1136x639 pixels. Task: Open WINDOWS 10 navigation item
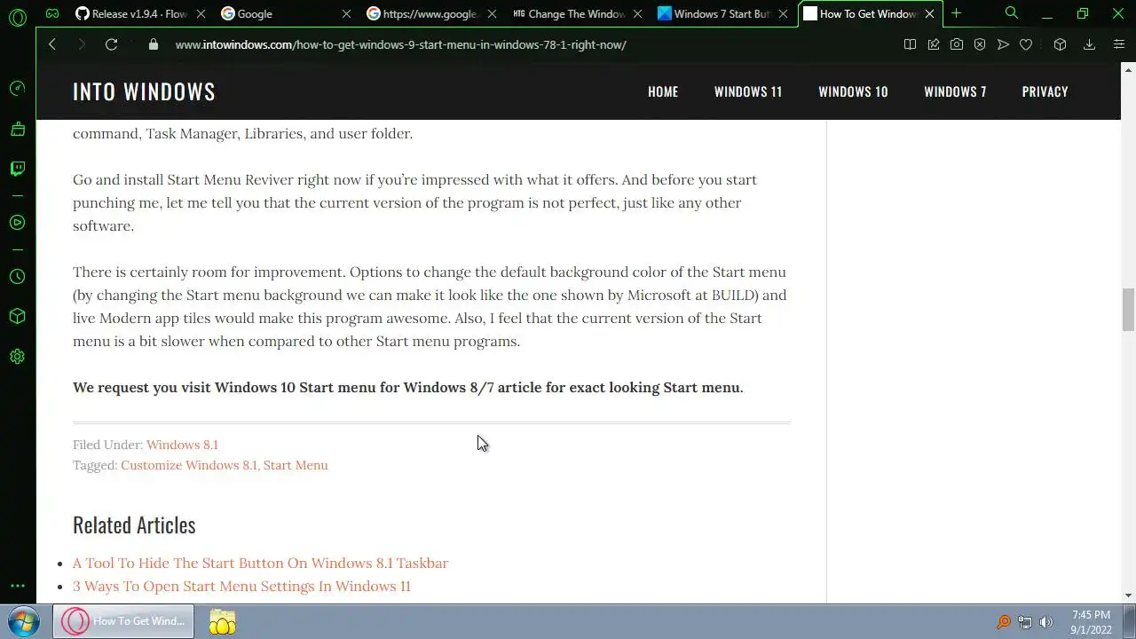(x=853, y=91)
